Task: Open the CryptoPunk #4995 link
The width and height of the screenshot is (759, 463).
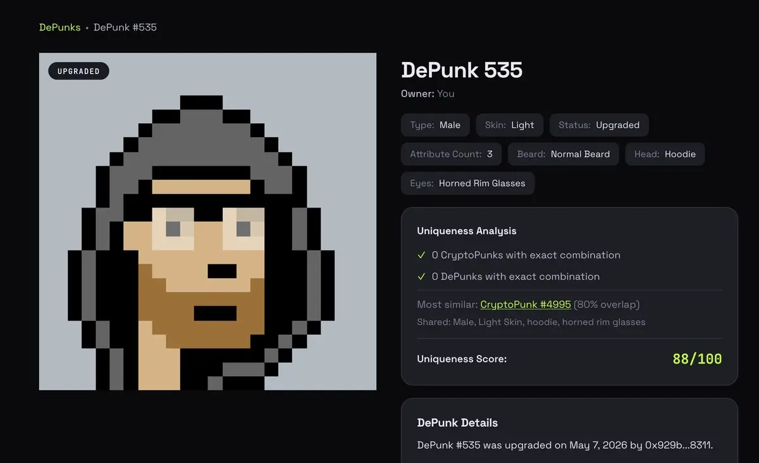Action: 526,304
